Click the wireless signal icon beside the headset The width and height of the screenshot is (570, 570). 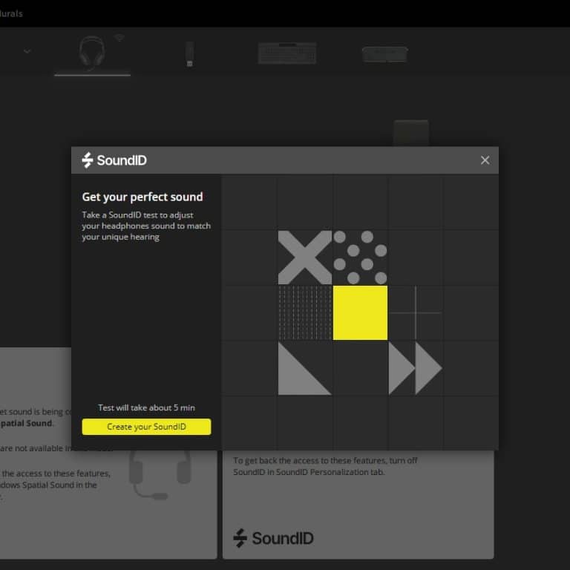click(119, 37)
